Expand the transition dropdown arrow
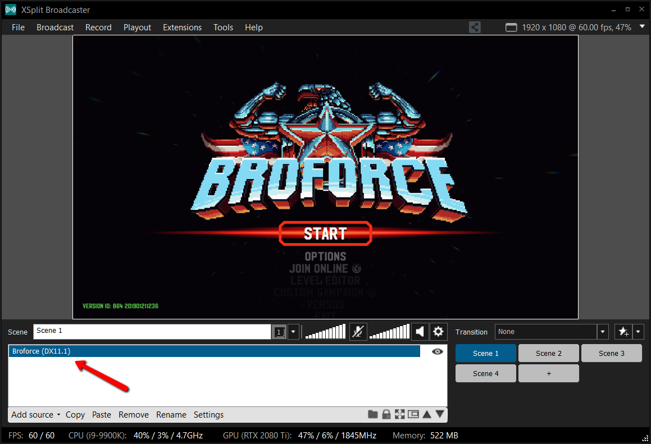Viewport: 651px width, 444px height. point(603,332)
